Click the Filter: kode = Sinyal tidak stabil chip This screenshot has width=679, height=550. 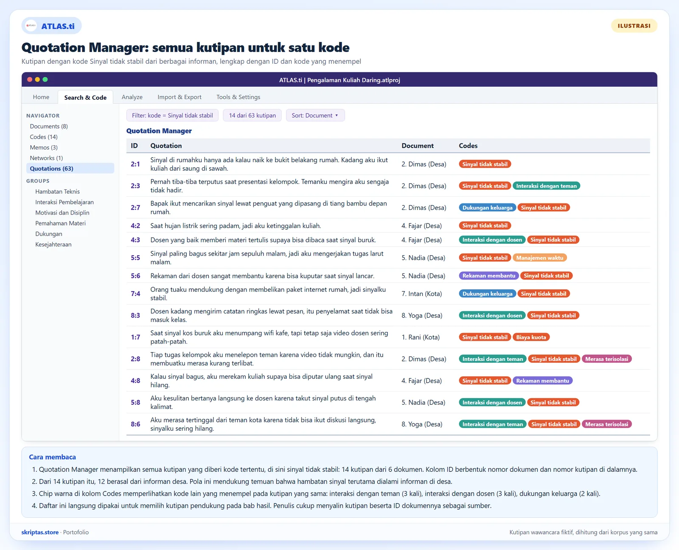tap(172, 116)
